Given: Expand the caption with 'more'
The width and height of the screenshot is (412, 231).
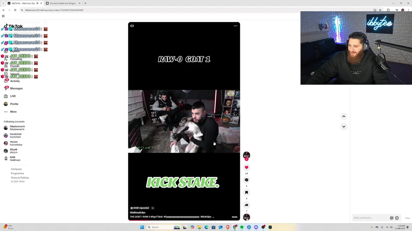Looking at the screenshot, I should (235, 217).
